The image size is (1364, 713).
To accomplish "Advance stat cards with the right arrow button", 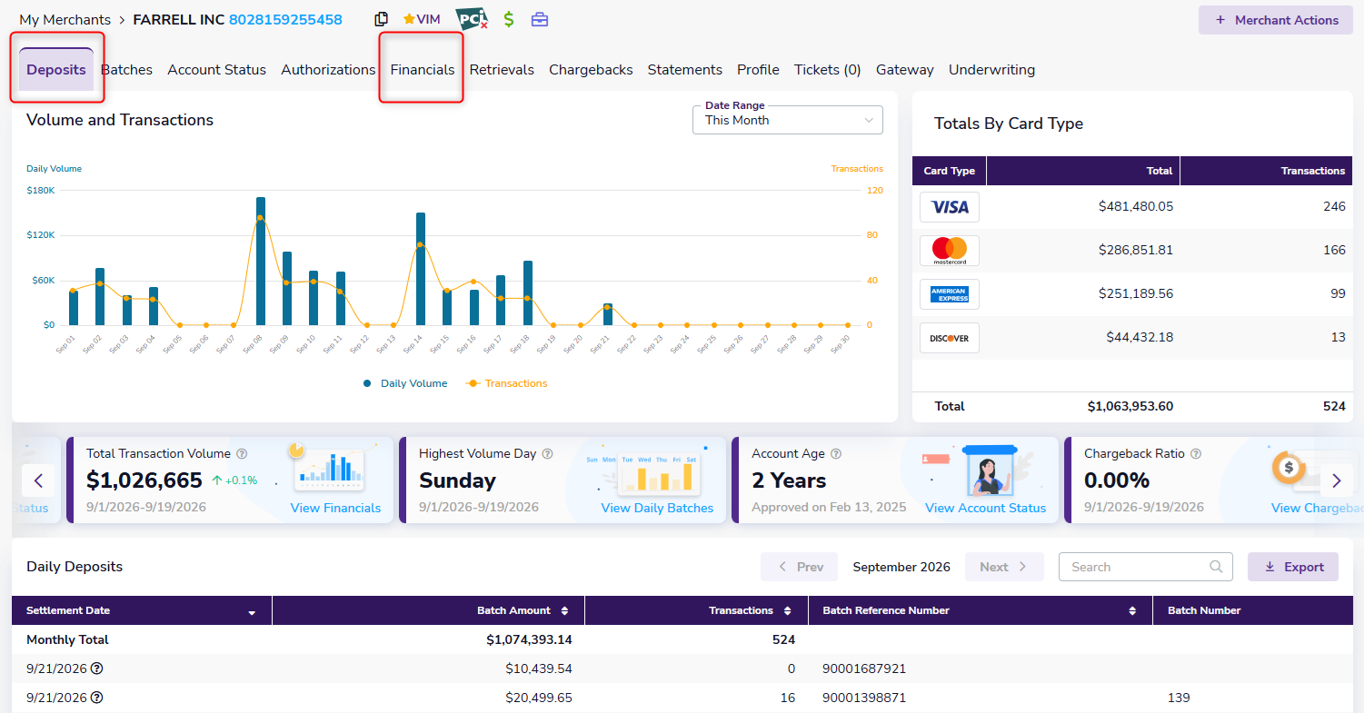I will [x=1337, y=480].
